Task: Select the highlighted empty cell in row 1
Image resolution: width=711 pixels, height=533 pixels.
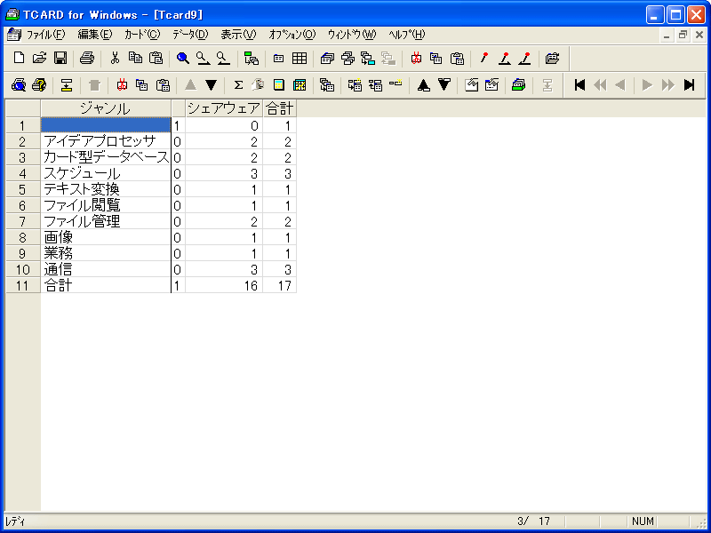Action: pos(105,125)
